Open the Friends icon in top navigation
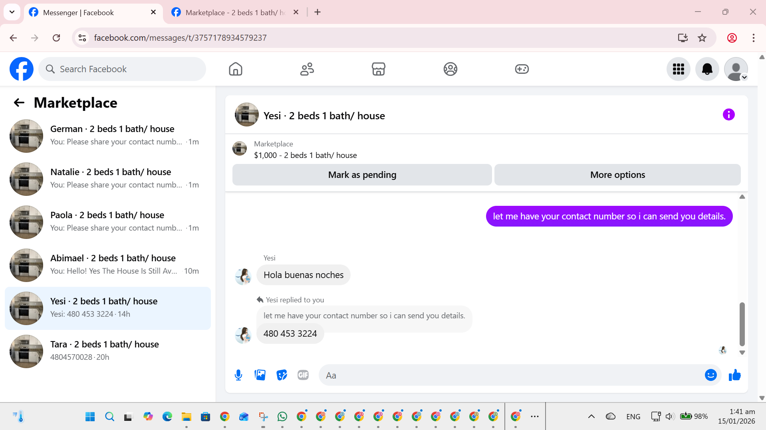766x430 pixels. tap(307, 69)
